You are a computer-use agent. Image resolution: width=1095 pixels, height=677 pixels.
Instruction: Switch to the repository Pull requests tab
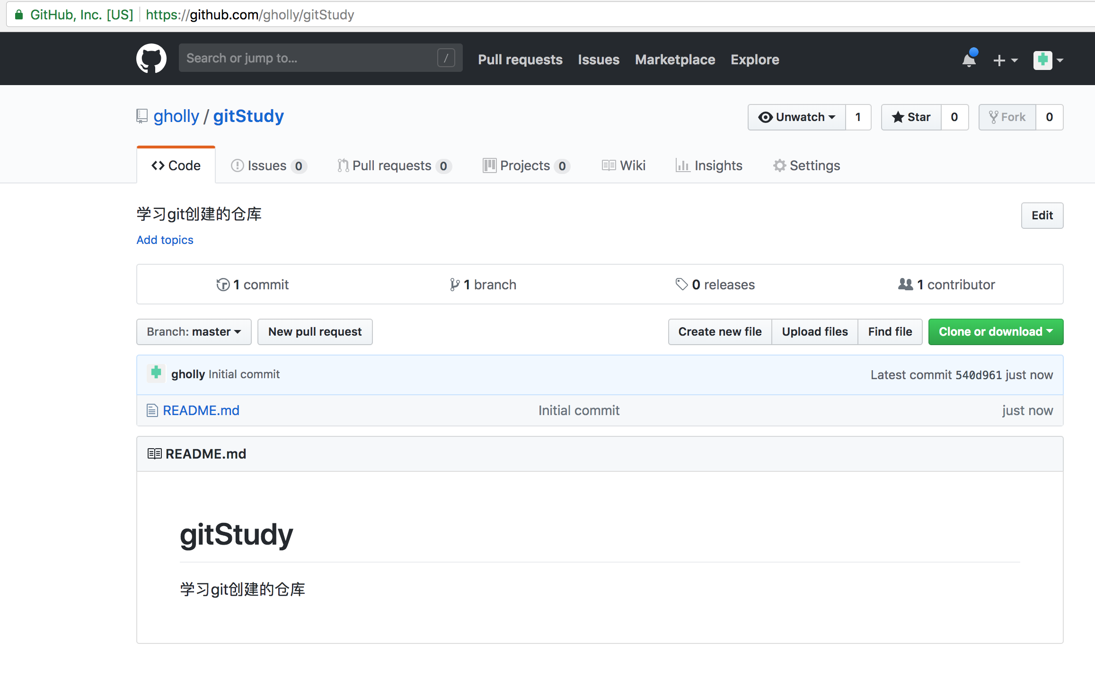pos(394,165)
